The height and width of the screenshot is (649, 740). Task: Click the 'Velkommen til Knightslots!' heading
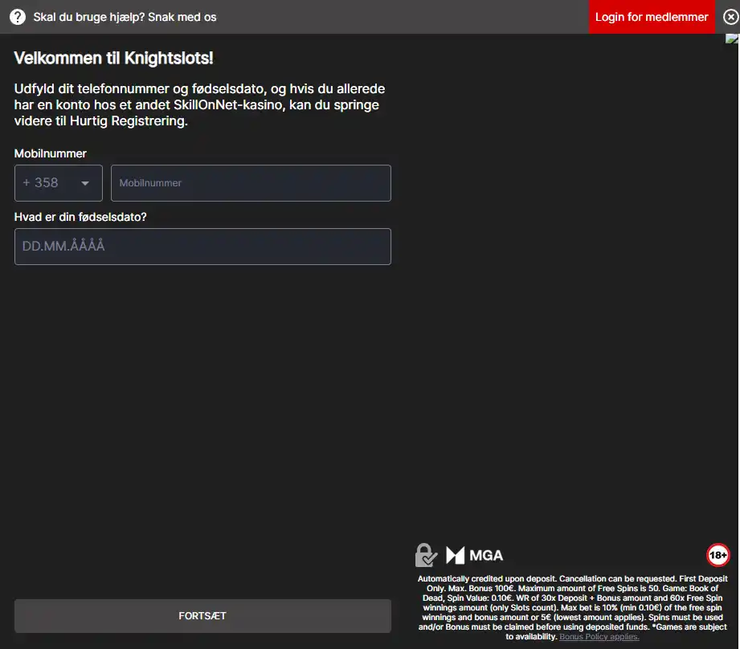pos(114,58)
